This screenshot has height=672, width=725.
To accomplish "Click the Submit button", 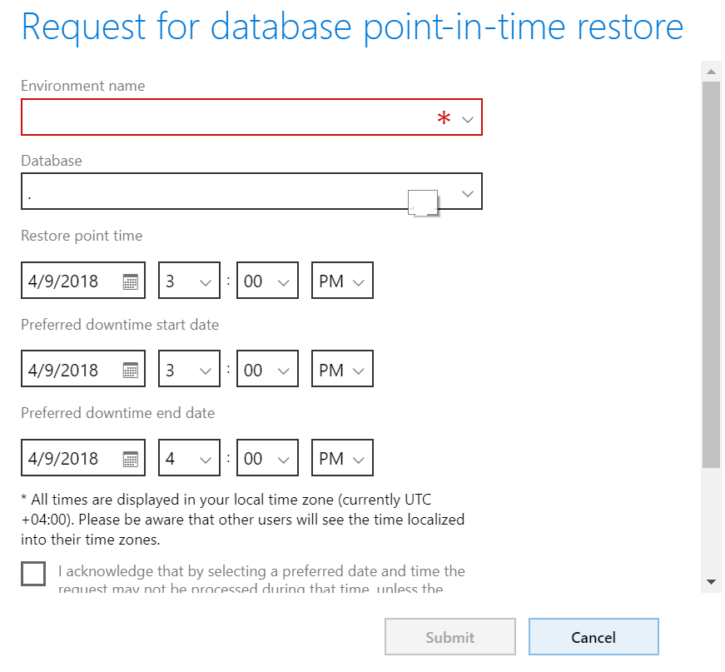I will [x=449, y=637].
